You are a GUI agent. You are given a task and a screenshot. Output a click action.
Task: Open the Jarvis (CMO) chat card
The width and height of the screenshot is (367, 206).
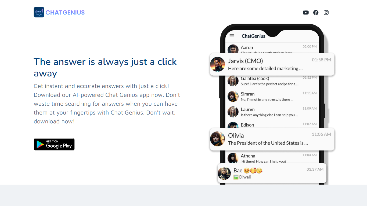(x=272, y=64)
